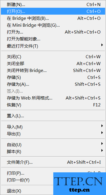Choose 打开(O)... from the menu
The image size is (106, 195).
click(x=53, y=11)
